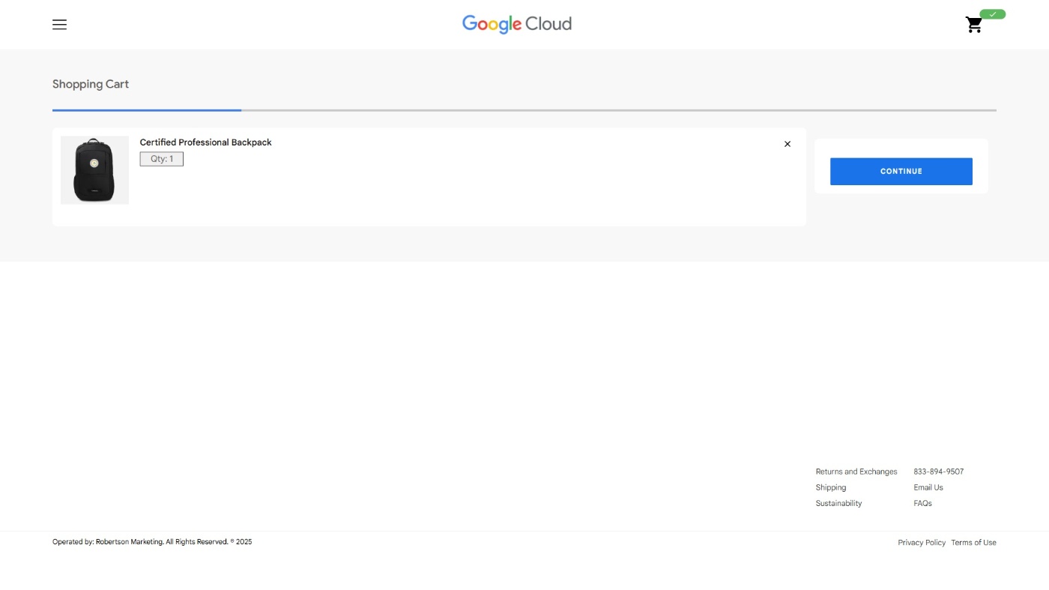Screen dimensions: 1049x590
Task: Open the FAQs link
Action: coord(922,503)
